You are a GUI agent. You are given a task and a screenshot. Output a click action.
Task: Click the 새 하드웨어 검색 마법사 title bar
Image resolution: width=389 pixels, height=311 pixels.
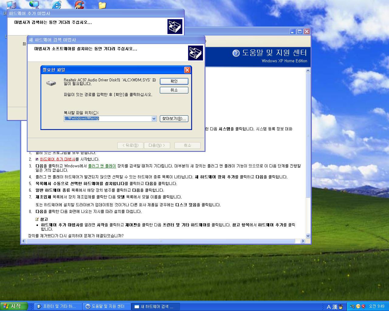click(x=116, y=40)
